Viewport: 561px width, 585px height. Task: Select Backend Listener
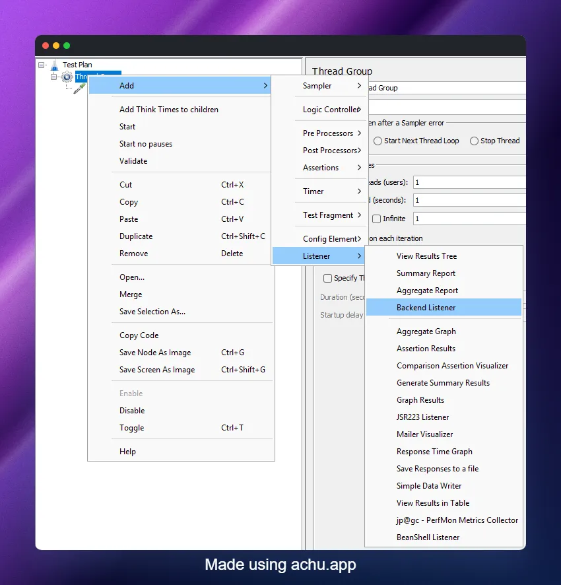click(444, 308)
